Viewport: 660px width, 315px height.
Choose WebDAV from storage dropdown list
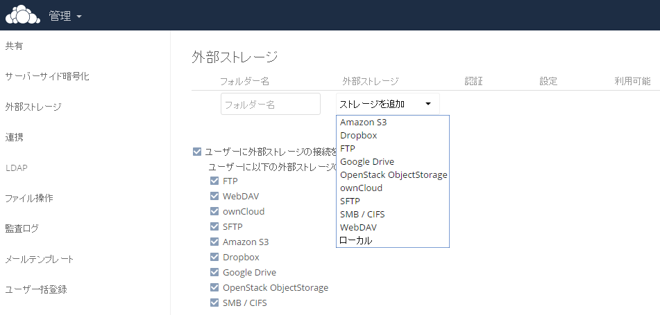(393, 227)
